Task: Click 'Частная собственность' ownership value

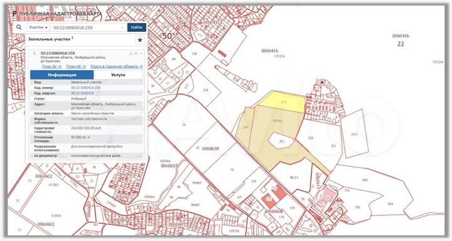Action: 89,119
